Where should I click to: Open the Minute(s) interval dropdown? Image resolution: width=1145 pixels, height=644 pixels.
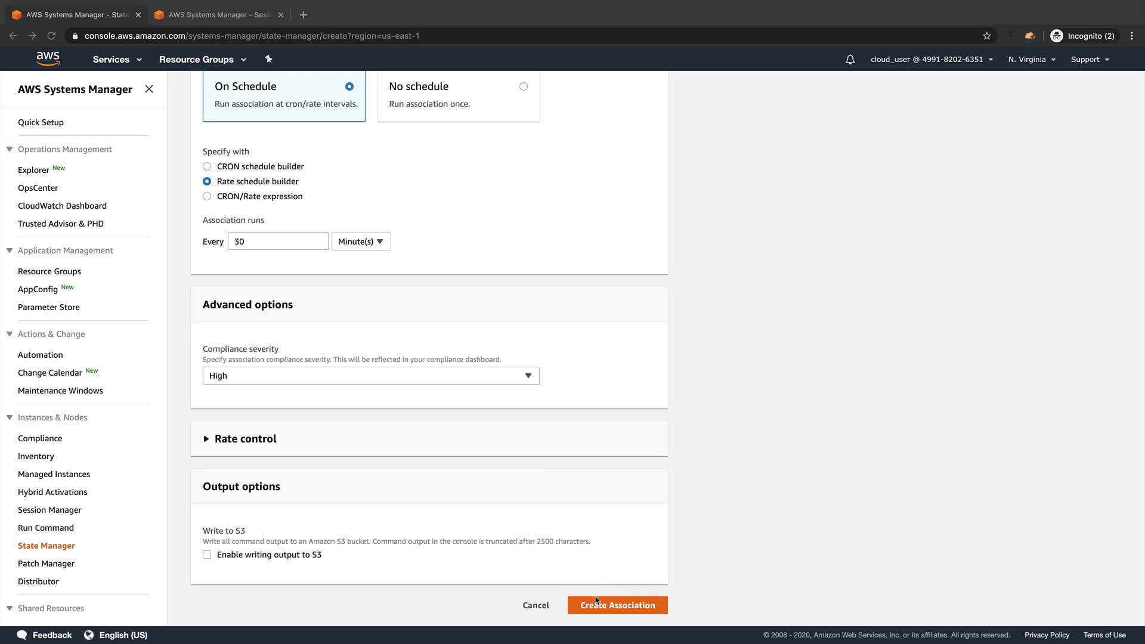pyautogui.click(x=361, y=241)
